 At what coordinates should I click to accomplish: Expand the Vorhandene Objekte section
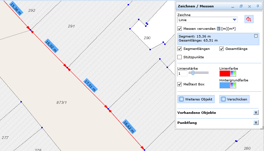[x=256, y=112]
